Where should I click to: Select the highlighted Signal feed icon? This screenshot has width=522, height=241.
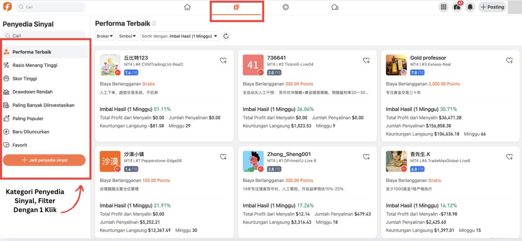point(237,7)
